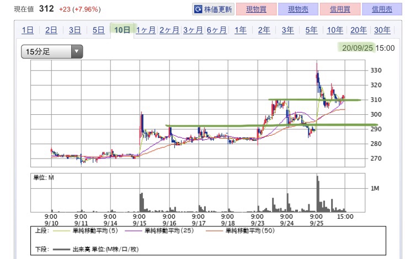Click the 15:00 time label top right
The image size is (405, 259).
[x=385, y=48]
